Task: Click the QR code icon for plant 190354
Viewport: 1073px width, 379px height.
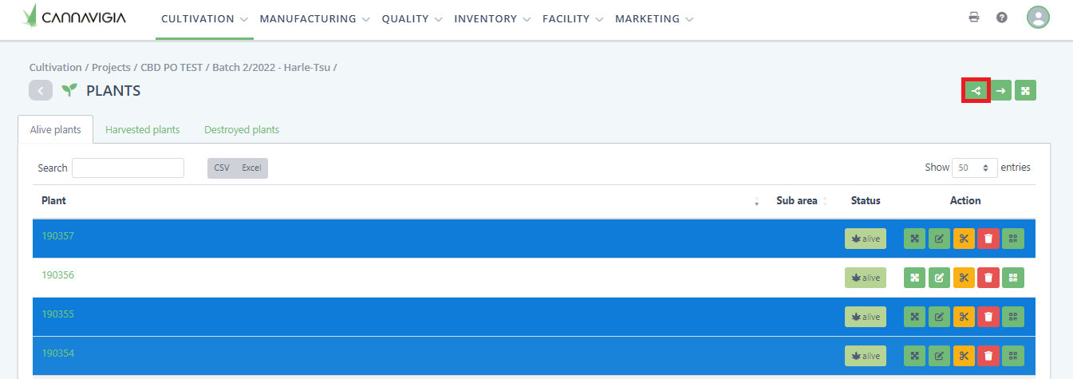Action: pyautogui.click(x=1013, y=356)
